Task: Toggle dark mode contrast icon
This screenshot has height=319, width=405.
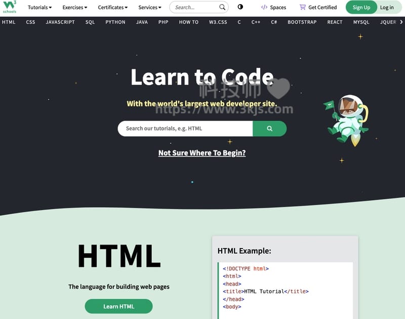Action: click(x=240, y=7)
